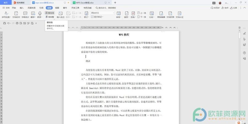The image size is (248, 124).
Task: Switch to the 引用 ribbon tab
Action: click(x=41, y=8)
